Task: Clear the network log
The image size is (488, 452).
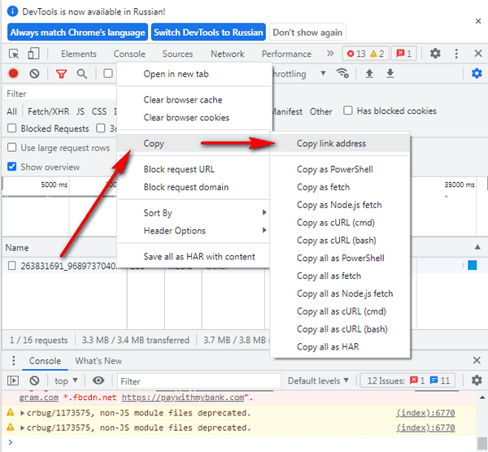Action: coord(34,74)
